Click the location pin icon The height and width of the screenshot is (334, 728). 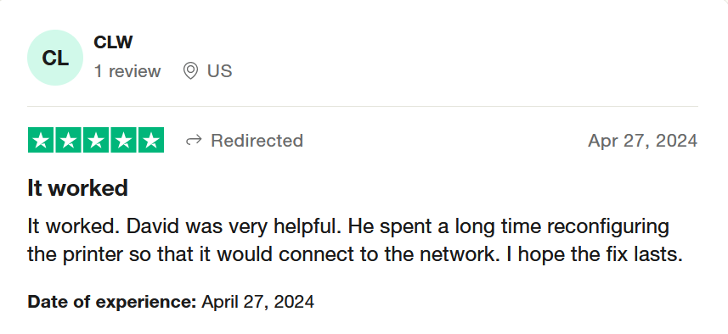coord(190,71)
